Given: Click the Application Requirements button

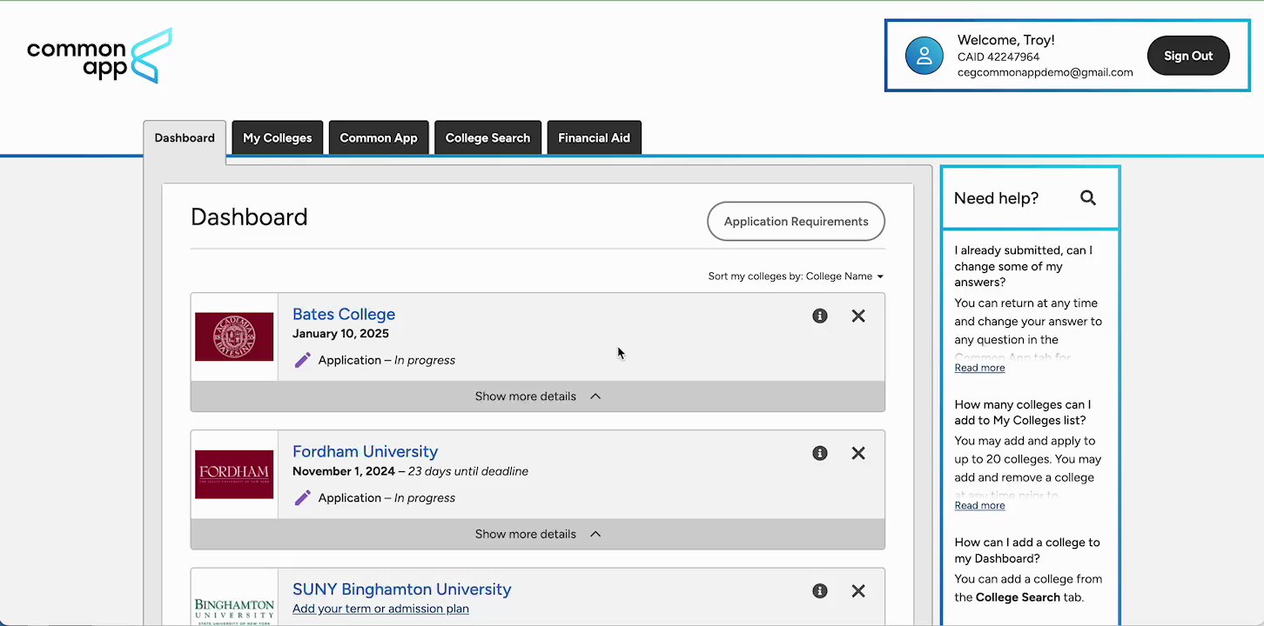Looking at the screenshot, I should click(x=796, y=222).
